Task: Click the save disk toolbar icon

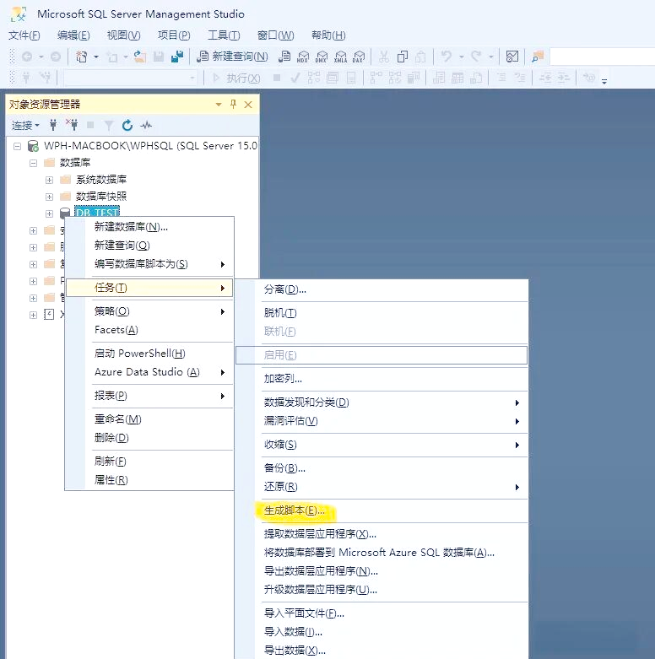Action: pos(159,57)
